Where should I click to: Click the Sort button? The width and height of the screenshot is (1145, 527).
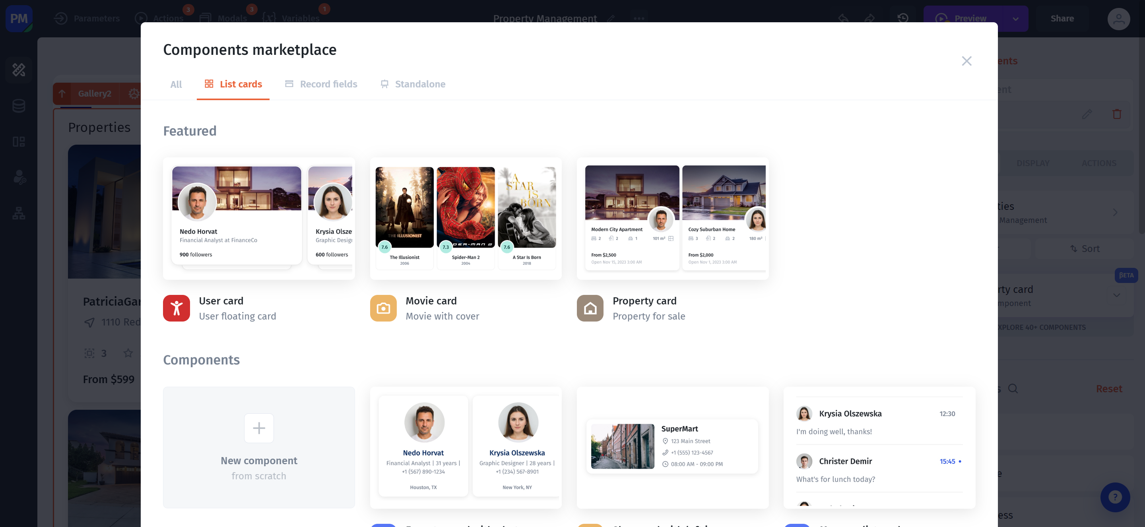1085,249
